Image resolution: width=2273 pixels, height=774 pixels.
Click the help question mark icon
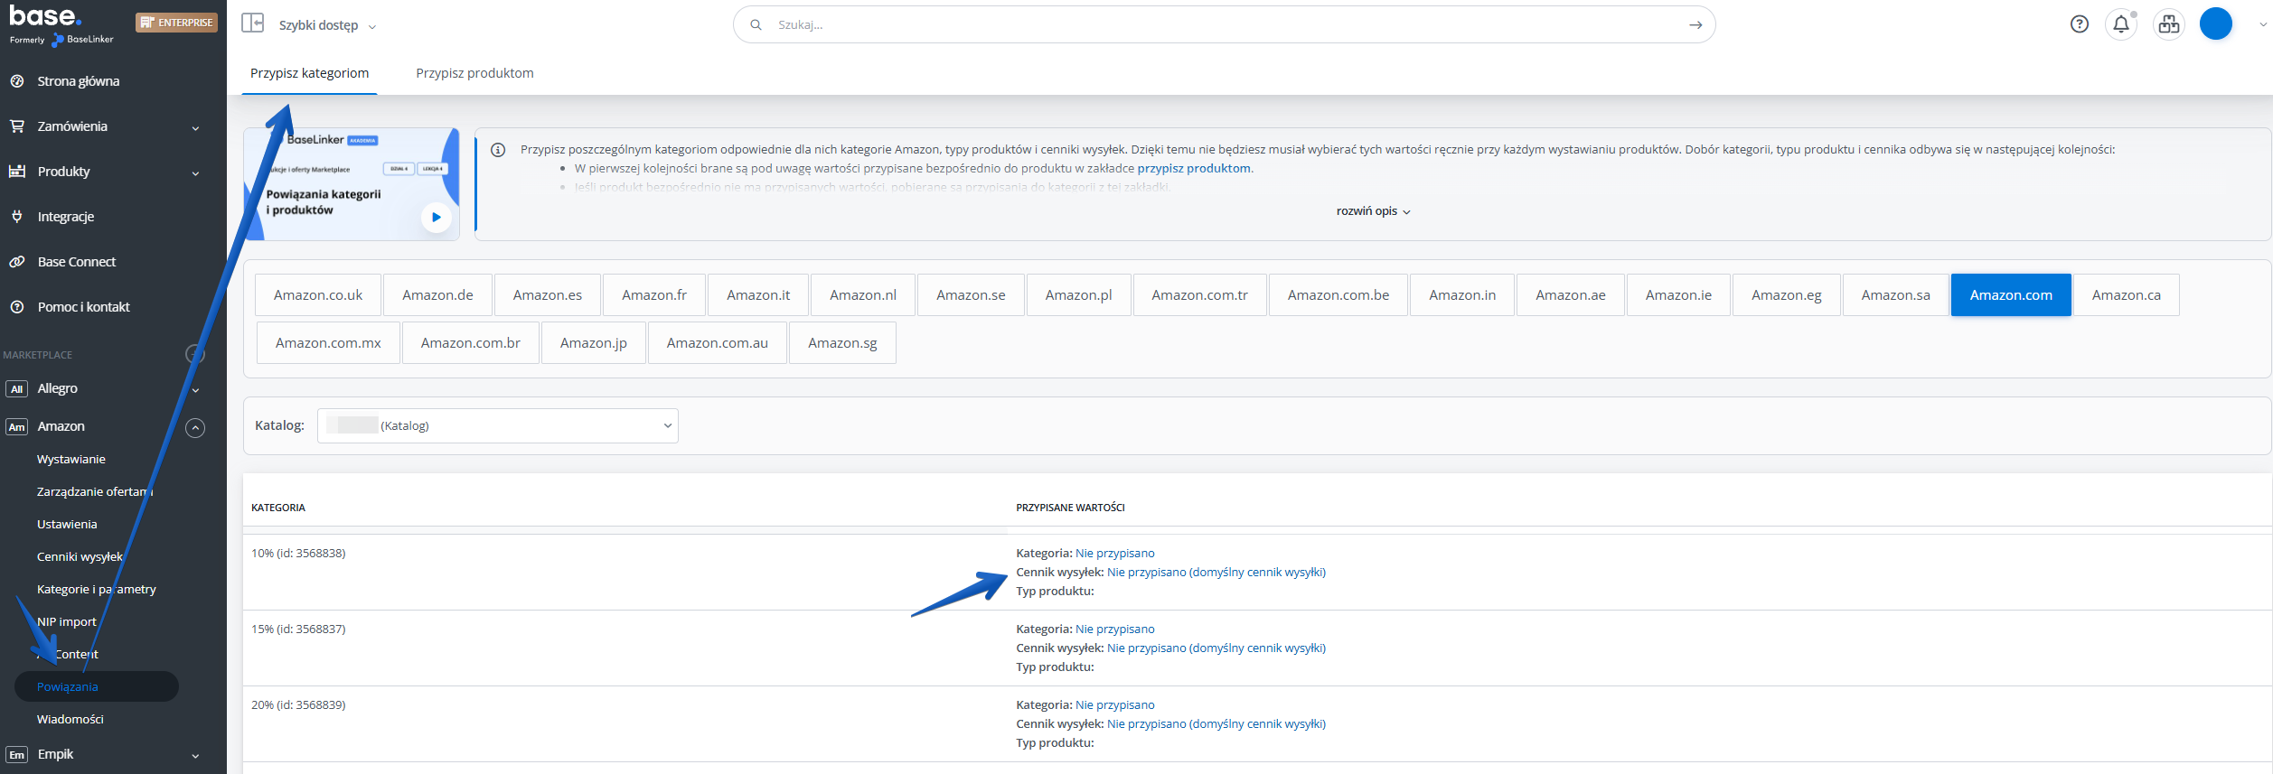(x=2079, y=24)
